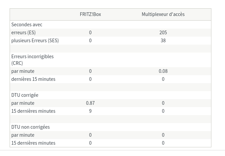Click the par minute label under CRC
225x156 pixels.
(x=23, y=71)
